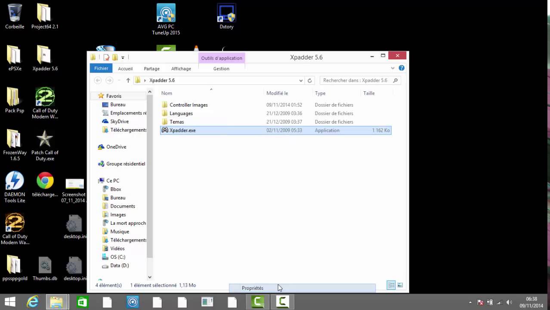Open address bar history dropdown
Screen dimensions: 550x310
[301, 81]
